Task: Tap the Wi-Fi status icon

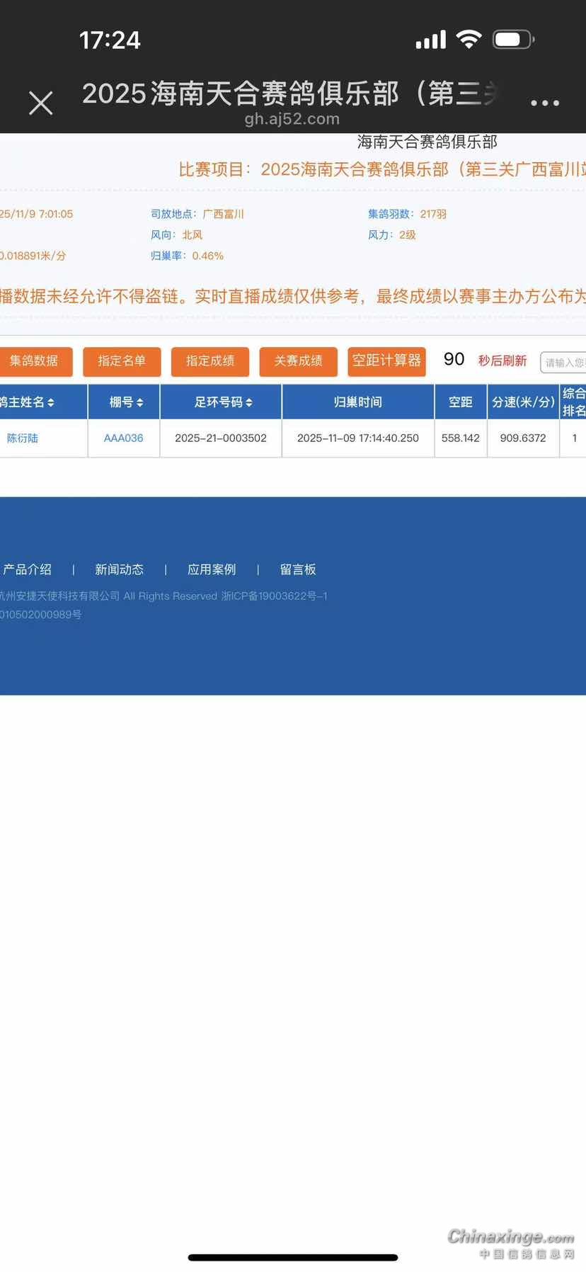Action: click(x=468, y=40)
